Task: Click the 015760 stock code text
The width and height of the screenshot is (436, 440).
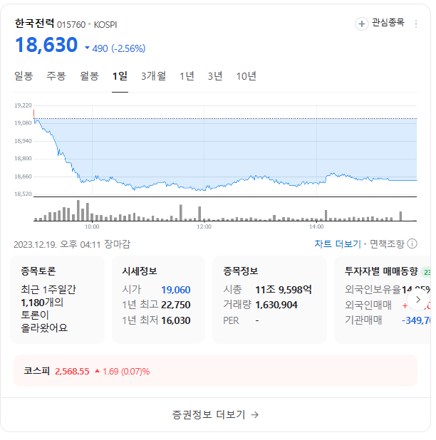Action: (x=71, y=25)
